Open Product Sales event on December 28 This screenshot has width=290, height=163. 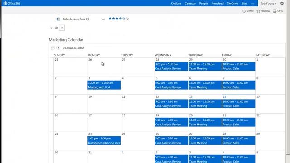click(x=239, y=141)
